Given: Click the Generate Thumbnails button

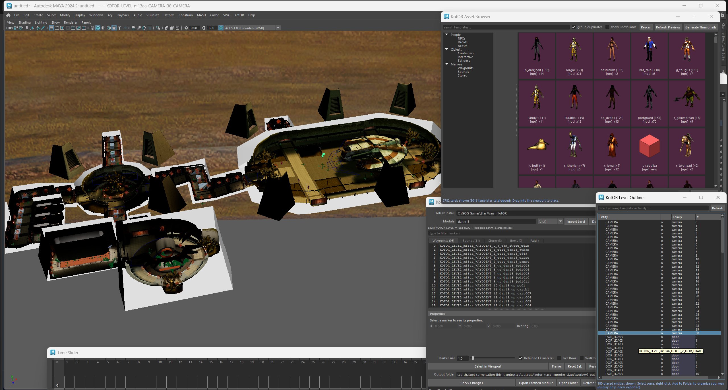Looking at the screenshot, I should [701, 27].
